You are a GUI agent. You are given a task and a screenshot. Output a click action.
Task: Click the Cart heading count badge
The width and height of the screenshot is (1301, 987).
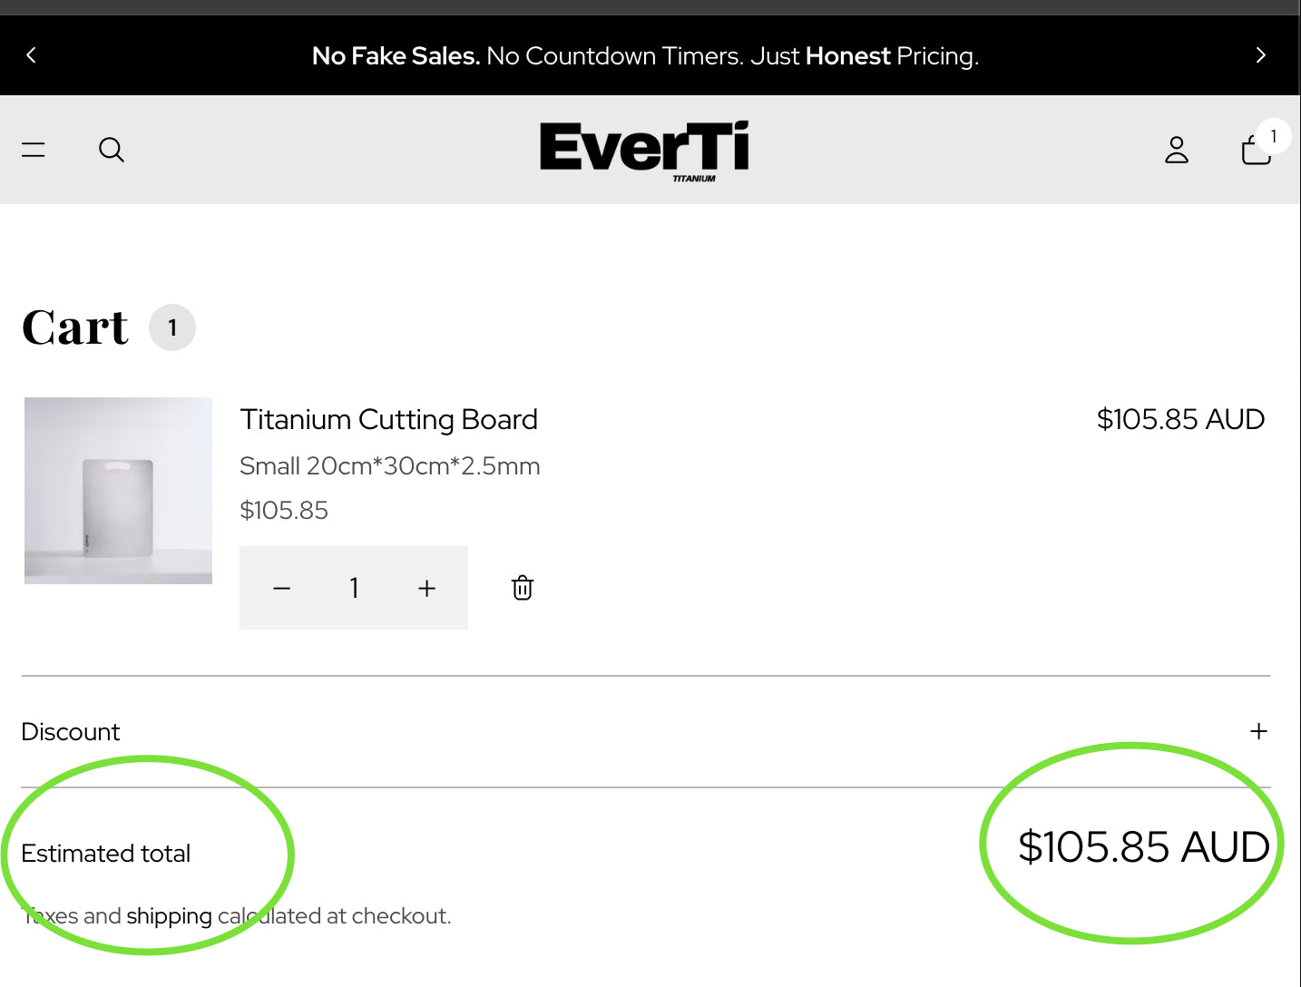coord(172,327)
